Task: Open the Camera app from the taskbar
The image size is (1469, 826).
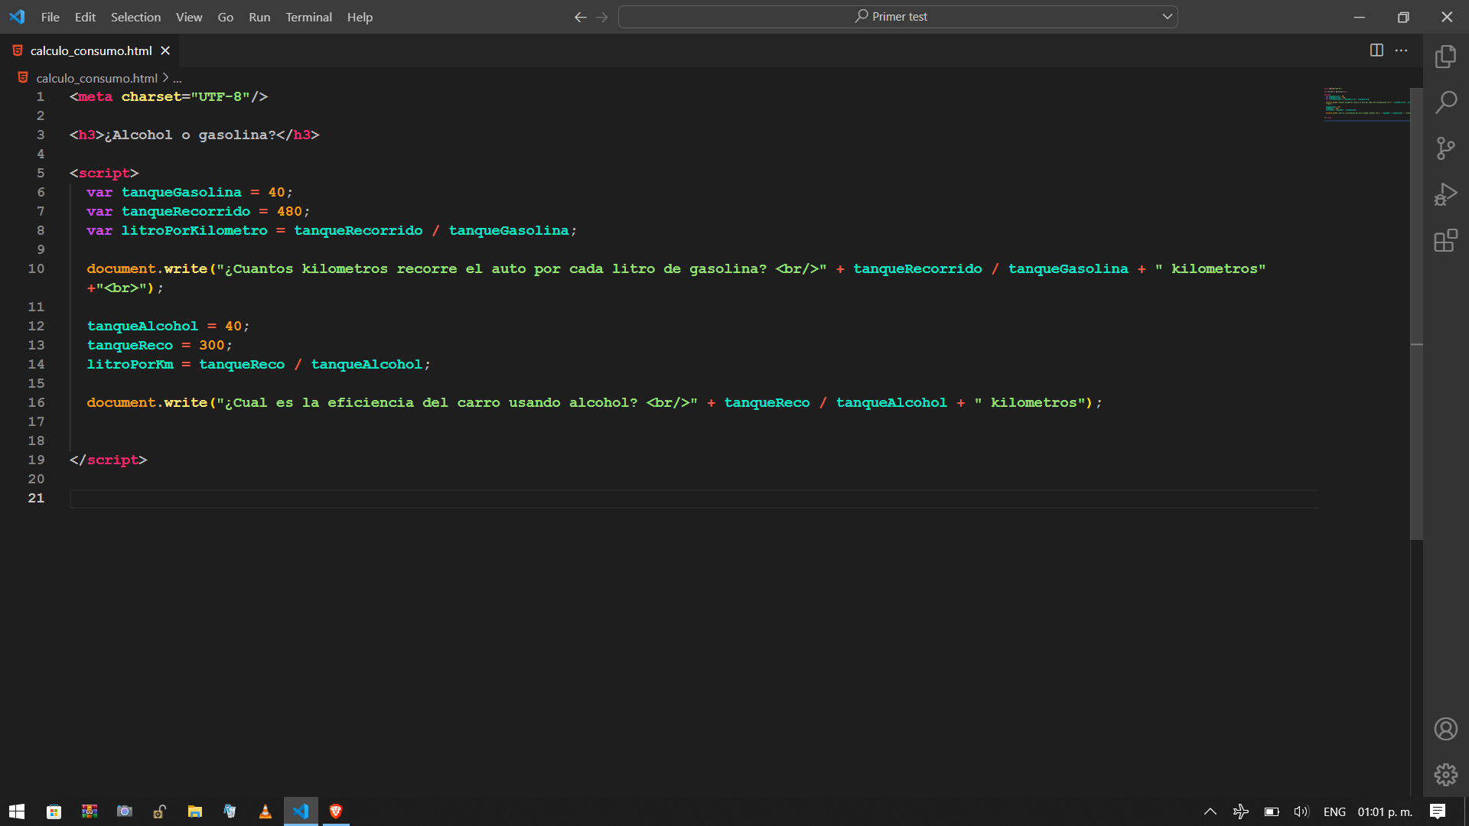Action: click(125, 811)
